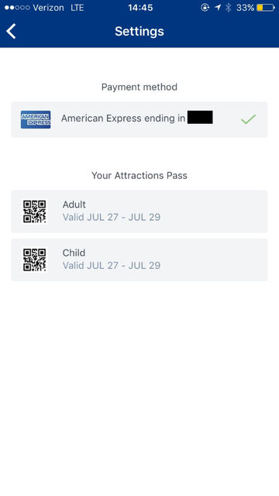Select the Adult attractions pass row
Viewport: 279px width, 496px height.
point(139,212)
